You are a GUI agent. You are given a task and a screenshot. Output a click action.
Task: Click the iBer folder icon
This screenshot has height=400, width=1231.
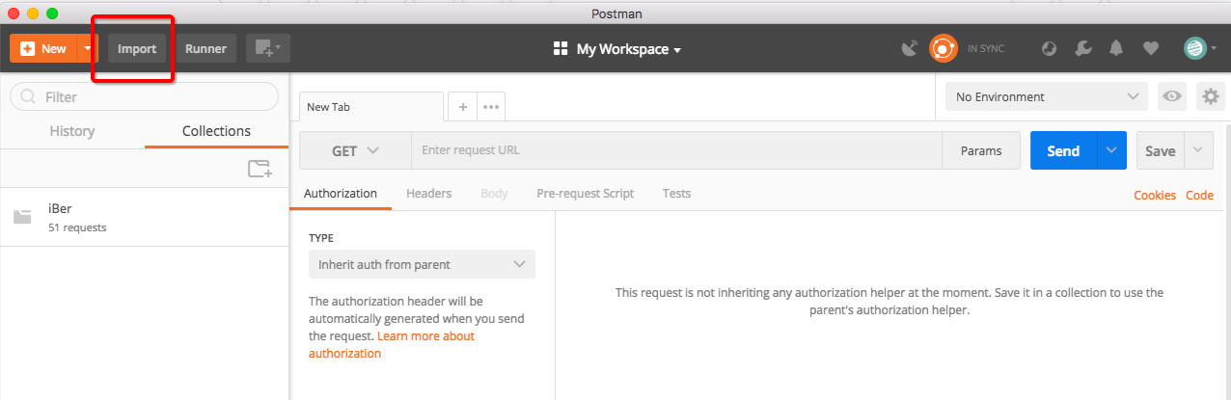click(22, 217)
